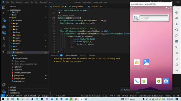Screen dimensions: 181x101
Task: Click android28 device selector in status bar
Action: (x=151, y=96)
